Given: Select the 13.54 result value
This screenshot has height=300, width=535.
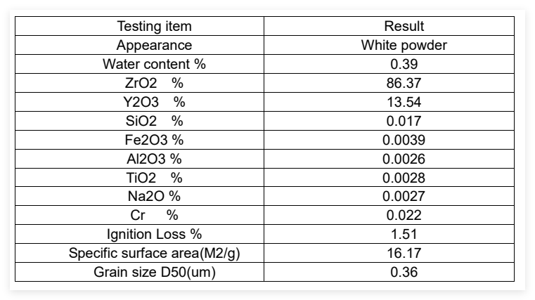Looking at the screenshot, I should (404, 102).
